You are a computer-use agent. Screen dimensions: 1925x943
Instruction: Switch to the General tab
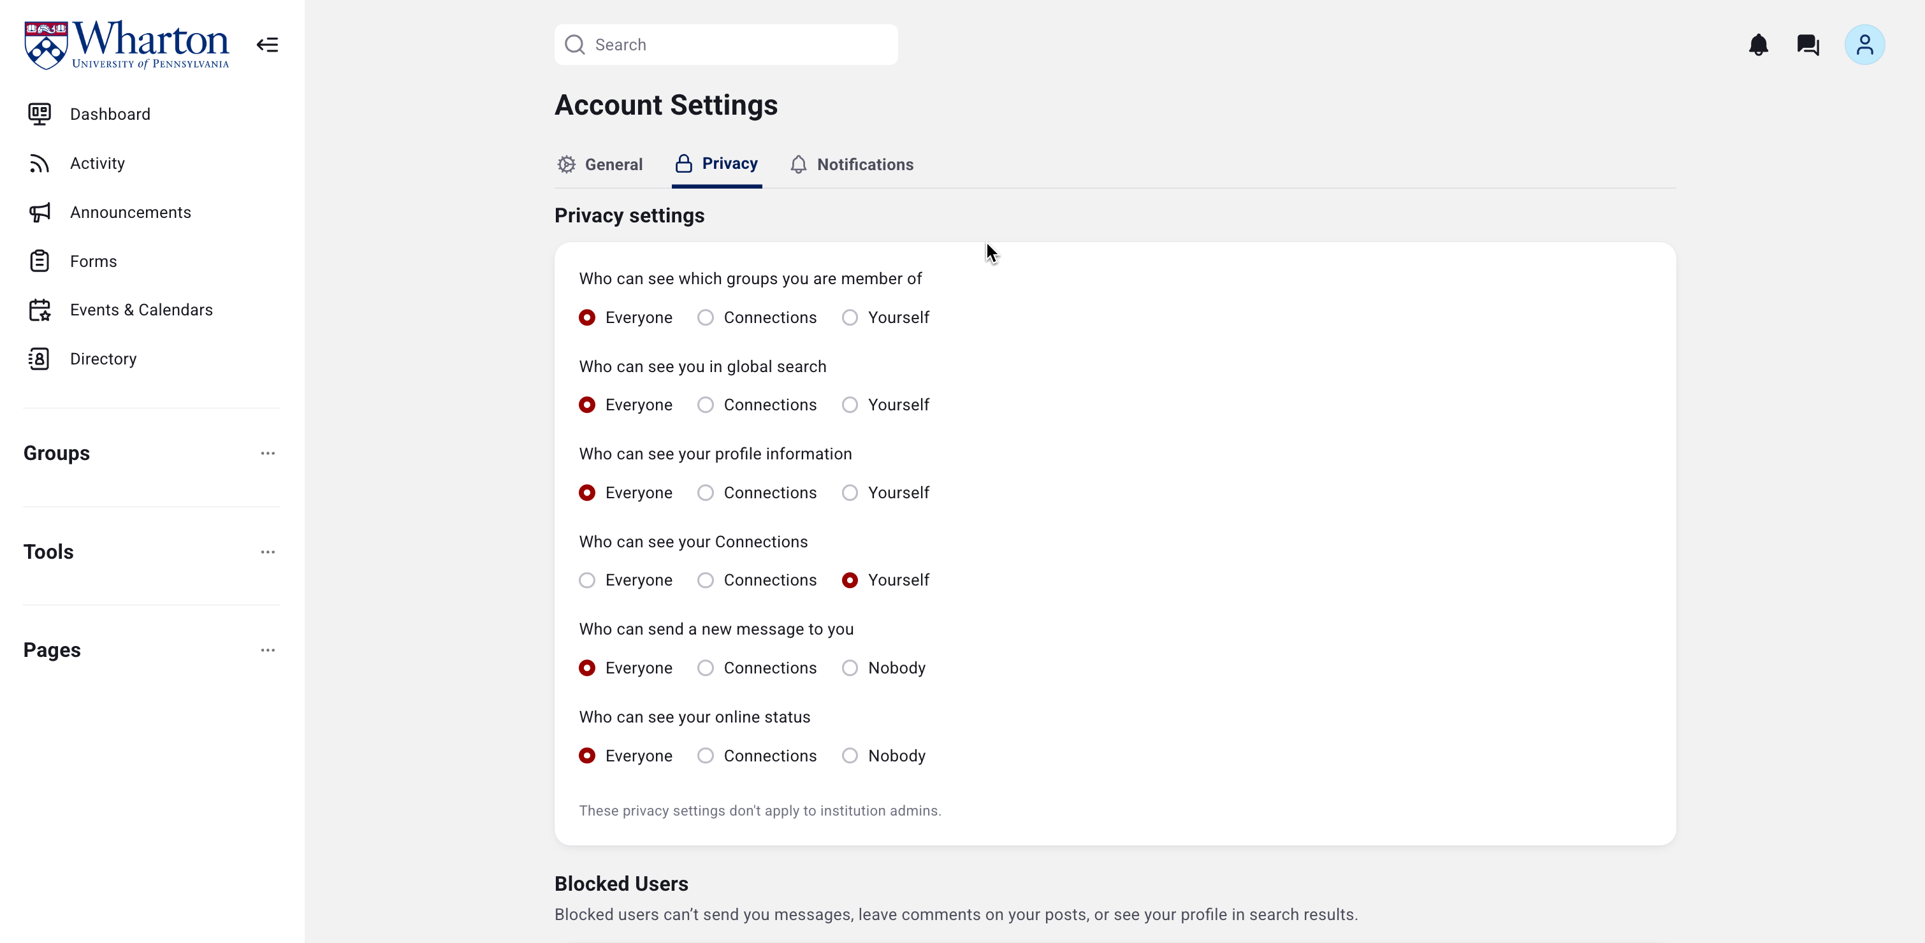pos(600,164)
